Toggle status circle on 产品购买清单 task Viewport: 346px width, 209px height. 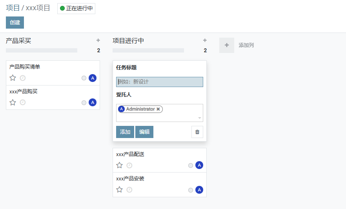tap(84, 78)
